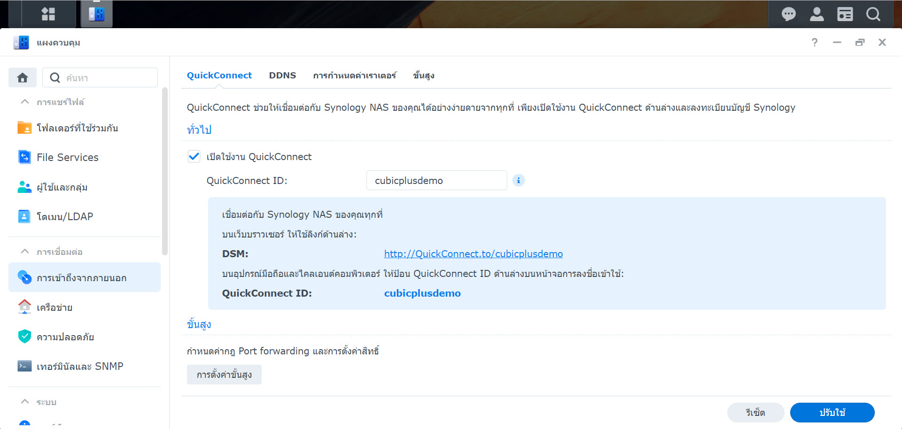Switch to the DDNS tab
The width and height of the screenshot is (902, 429).
pyautogui.click(x=282, y=75)
